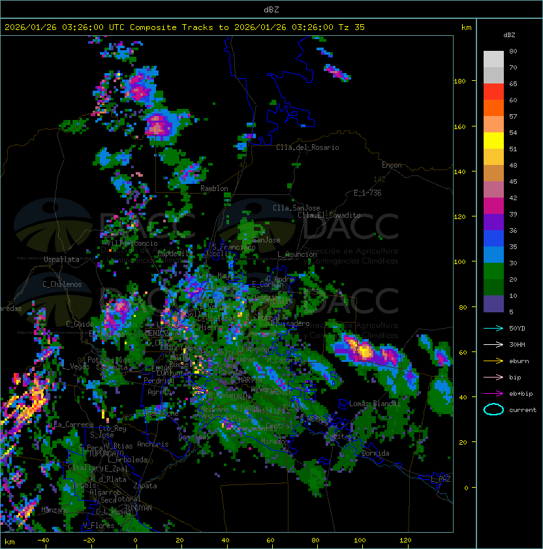Click the 5 dBZ dark purple swatch
This screenshot has width=543, height=549.
[x=493, y=304]
